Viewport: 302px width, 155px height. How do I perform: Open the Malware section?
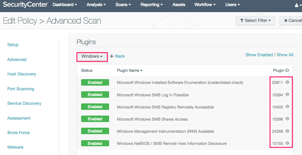click(x=15, y=147)
